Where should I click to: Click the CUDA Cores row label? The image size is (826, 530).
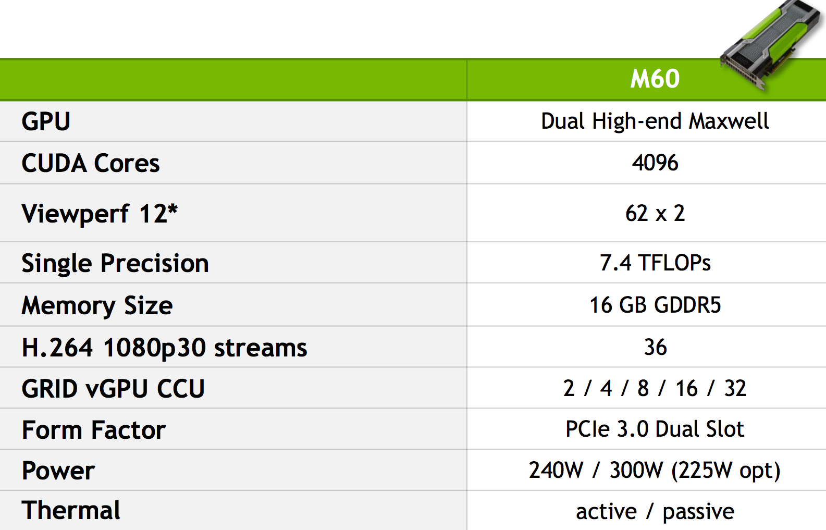[91, 163]
